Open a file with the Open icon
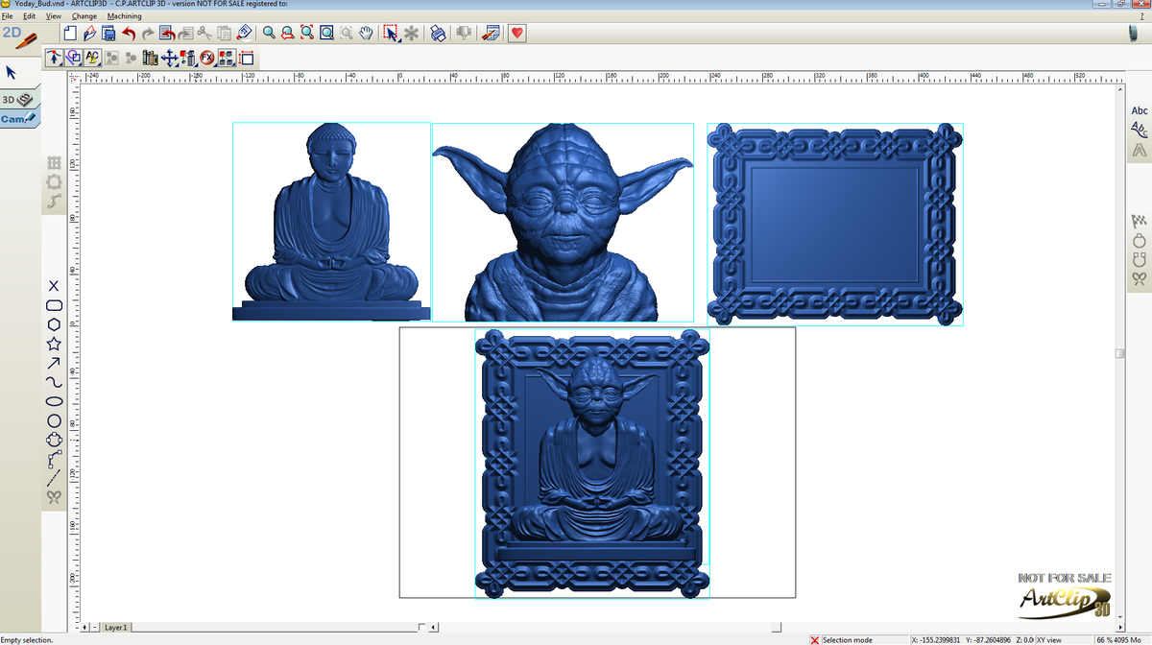The height and width of the screenshot is (645, 1152). point(90,33)
